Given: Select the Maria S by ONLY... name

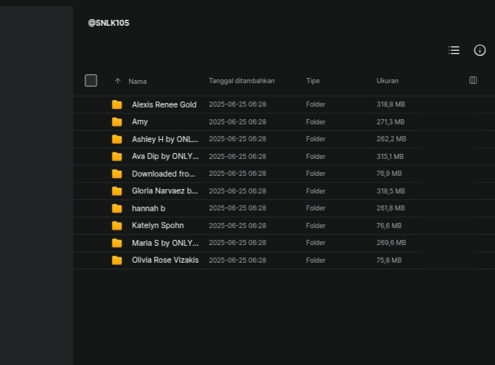Looking at the screenshot, I should click(x=166, y=243).
